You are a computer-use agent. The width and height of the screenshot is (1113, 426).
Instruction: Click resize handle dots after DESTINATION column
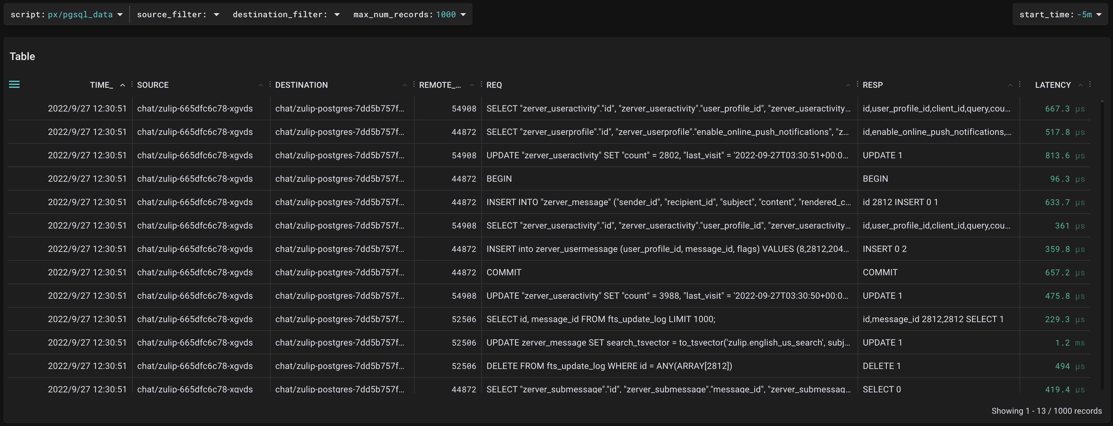[x=414, y=84]
